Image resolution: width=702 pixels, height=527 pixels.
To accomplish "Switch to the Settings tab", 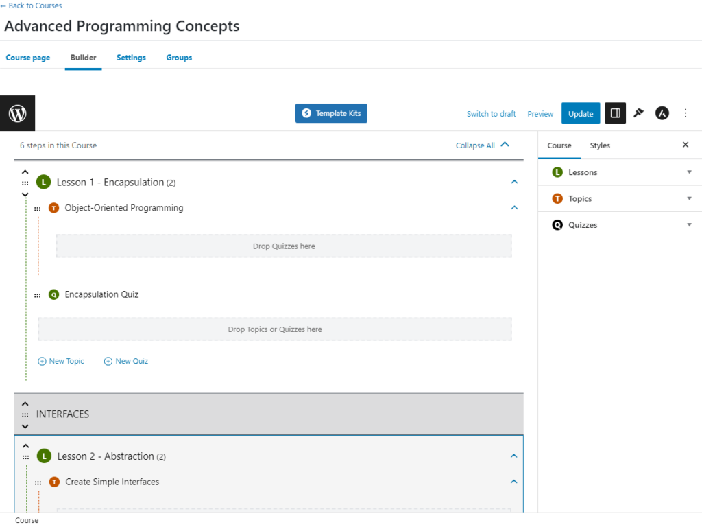I will (x=131, y=58).
